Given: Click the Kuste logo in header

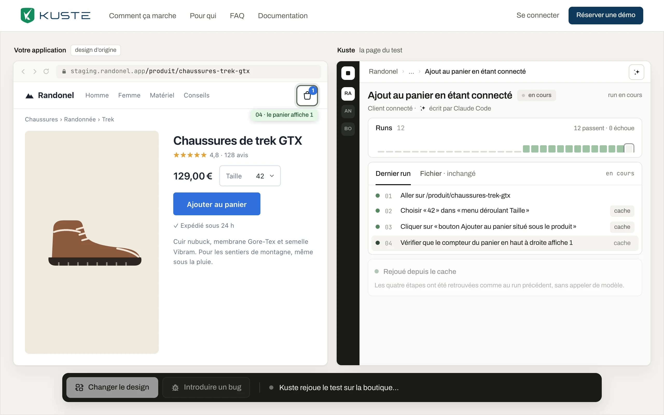Looking at the screenshot, I should [56, 15].
